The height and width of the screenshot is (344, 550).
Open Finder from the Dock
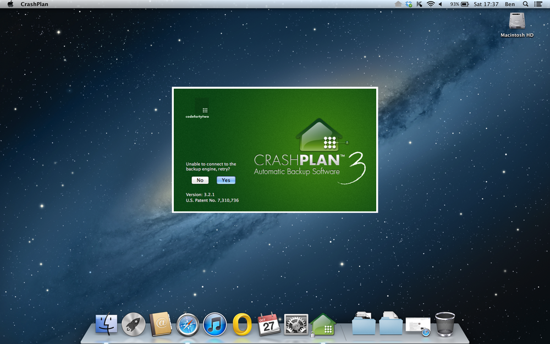click(106, 324)
